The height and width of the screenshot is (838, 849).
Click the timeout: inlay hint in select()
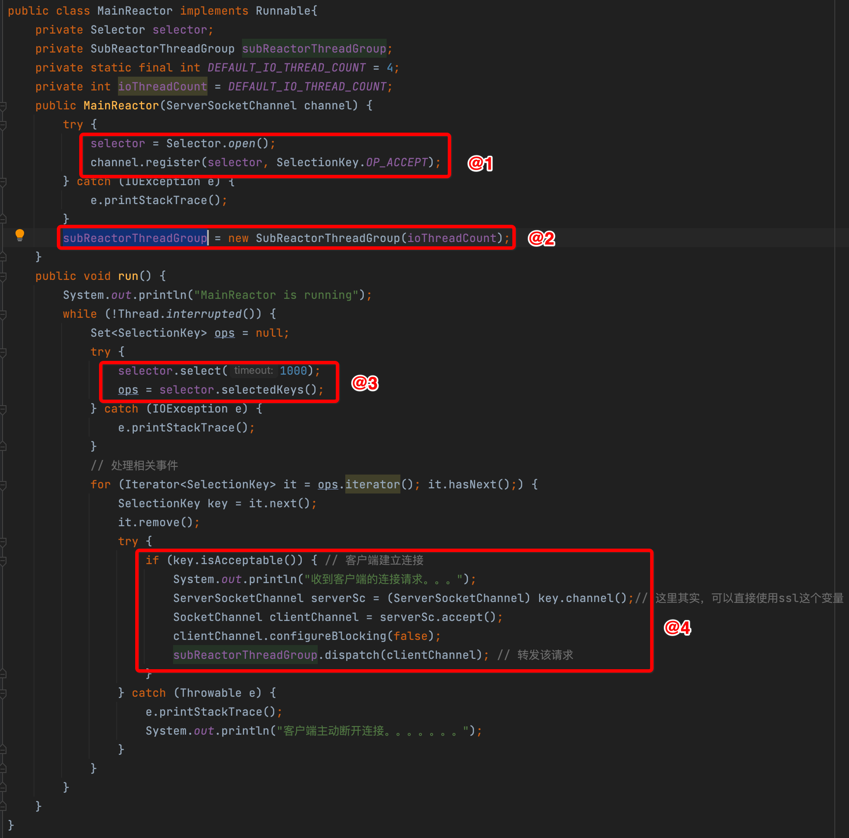click(x=253, y=371)
